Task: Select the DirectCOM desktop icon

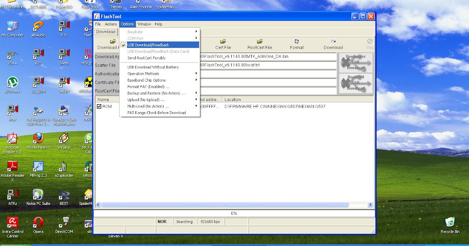Action: (x=64, y=223)
